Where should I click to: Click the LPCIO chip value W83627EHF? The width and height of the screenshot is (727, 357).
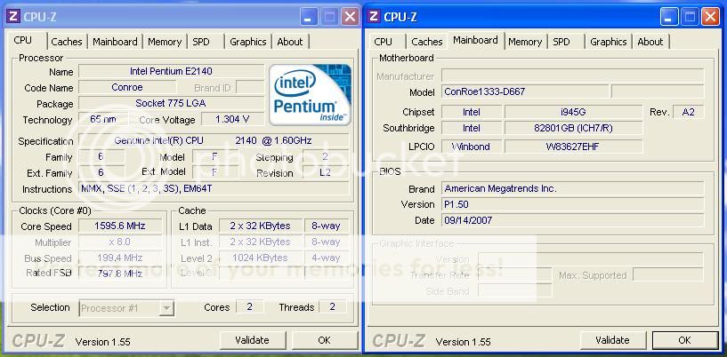tap(574, 147)
